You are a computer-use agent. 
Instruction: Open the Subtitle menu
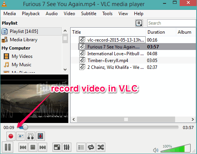point(89,14)
